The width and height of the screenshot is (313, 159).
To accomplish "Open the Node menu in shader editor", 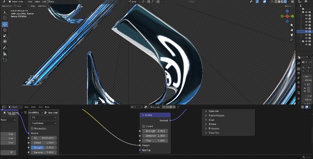I will [x=47, y=106].
